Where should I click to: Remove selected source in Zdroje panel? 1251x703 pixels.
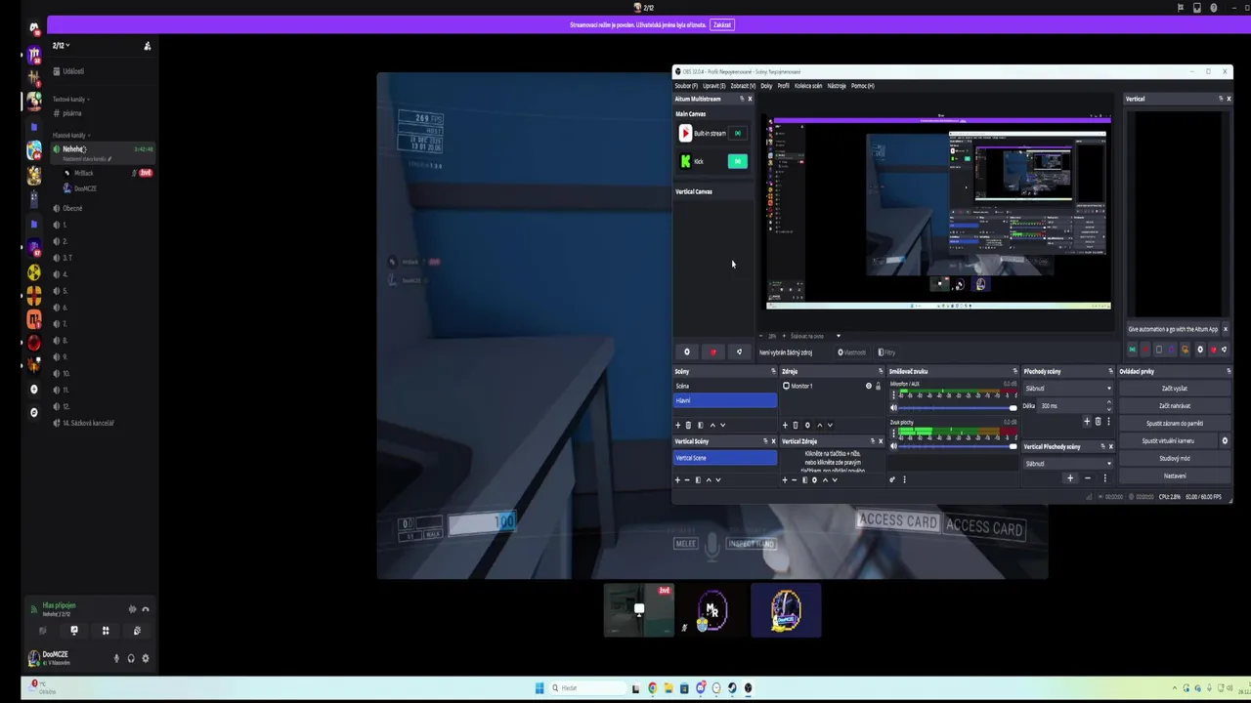(x=796, y=425)
